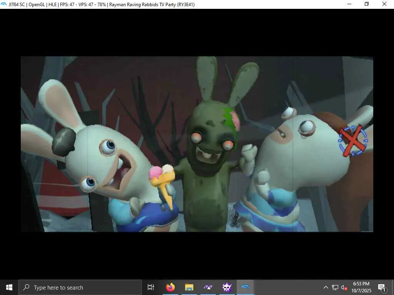Open Task View from the taskbar
The image size is (394, 295).
click(151, 287)
